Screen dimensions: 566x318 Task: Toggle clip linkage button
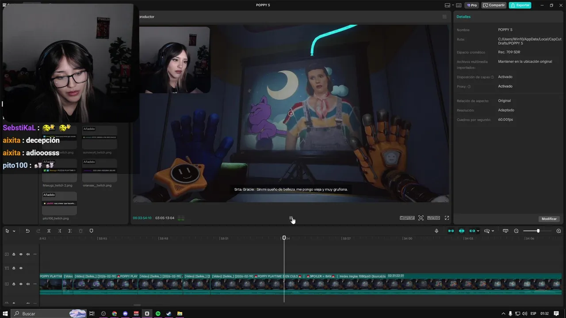472,231
